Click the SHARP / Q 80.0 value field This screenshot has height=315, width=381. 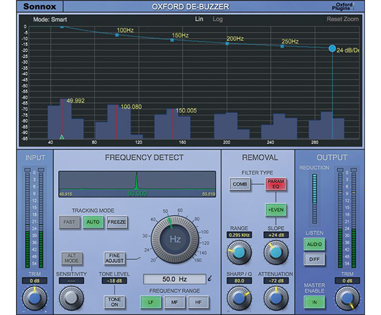pos(239,281)
